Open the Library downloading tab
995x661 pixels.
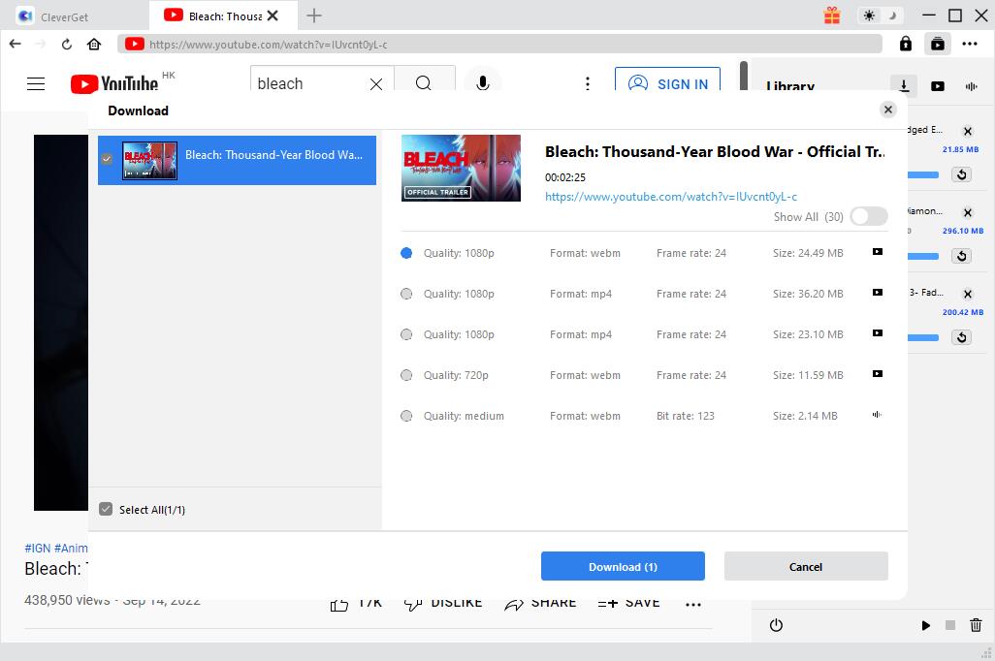tap(904, 86)
